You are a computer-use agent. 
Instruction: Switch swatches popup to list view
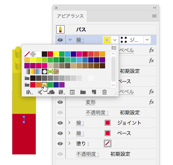(x=114, y=48)
